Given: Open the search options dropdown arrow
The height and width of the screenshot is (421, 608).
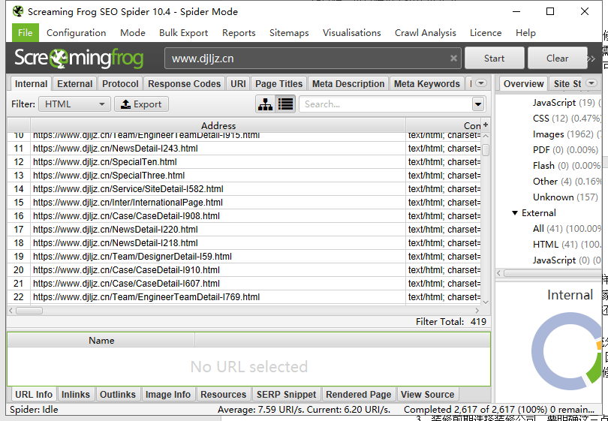Looking at the screenshot, I should [478, 104].
